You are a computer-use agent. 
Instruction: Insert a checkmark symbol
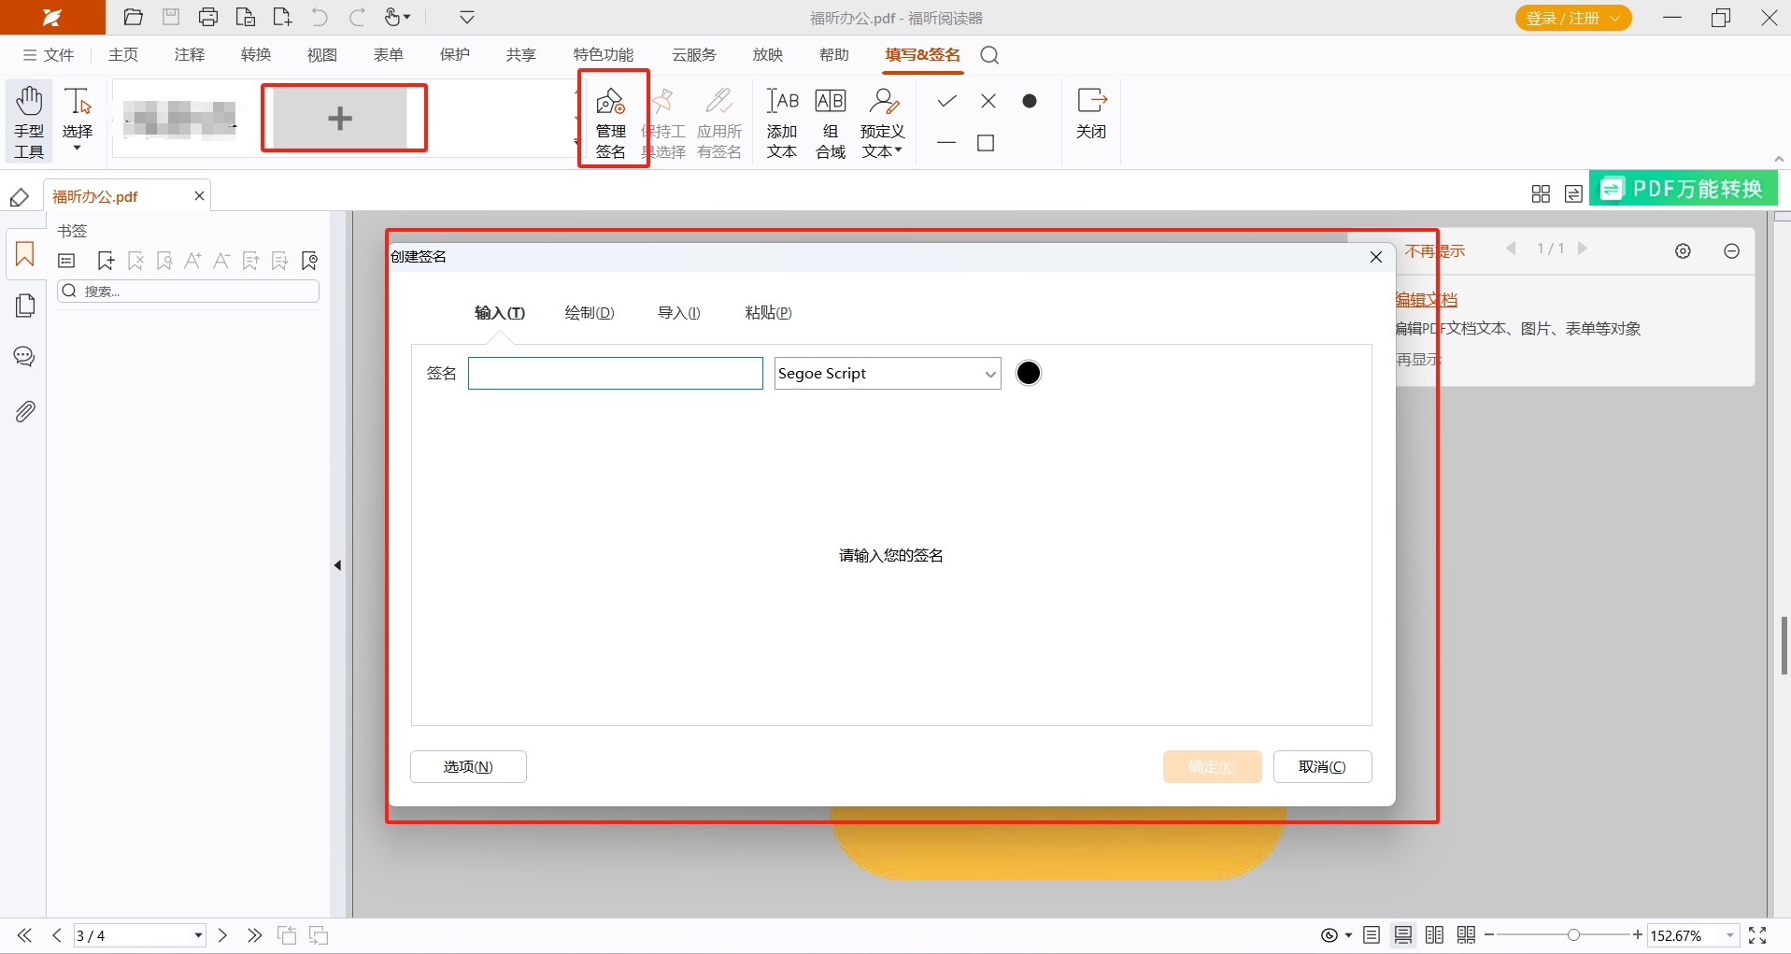946,101
